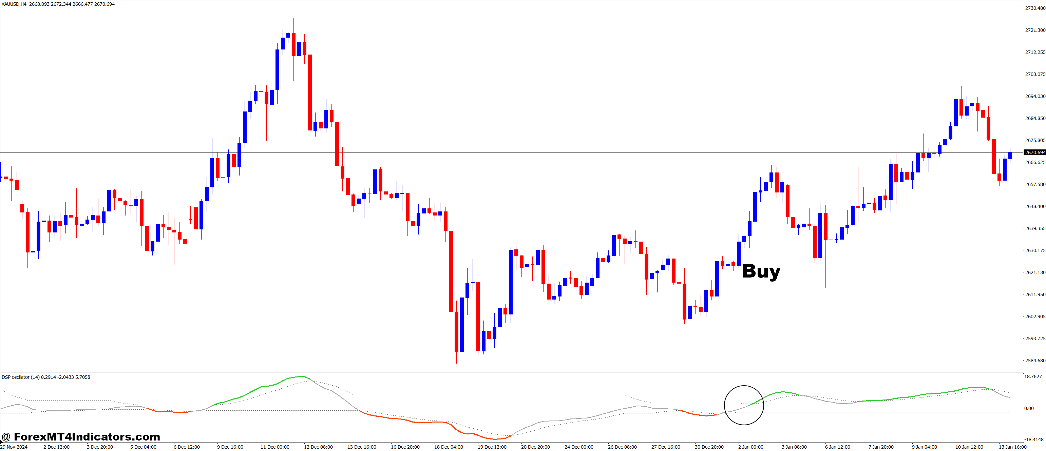Select the 18 Dec 04:00 date marker
Viewport: 1046px width, 451px height.
coord(448,447)
